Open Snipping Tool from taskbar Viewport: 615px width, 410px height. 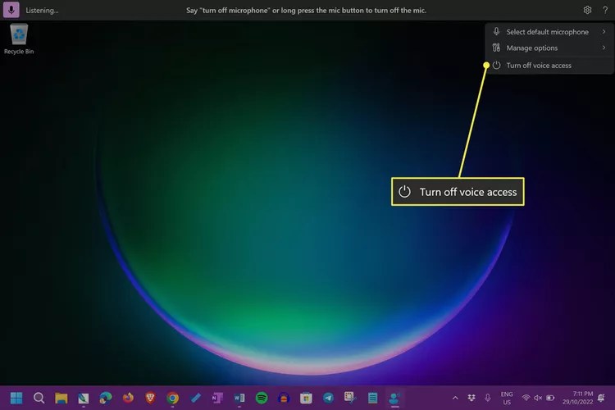tap(350, 398)
